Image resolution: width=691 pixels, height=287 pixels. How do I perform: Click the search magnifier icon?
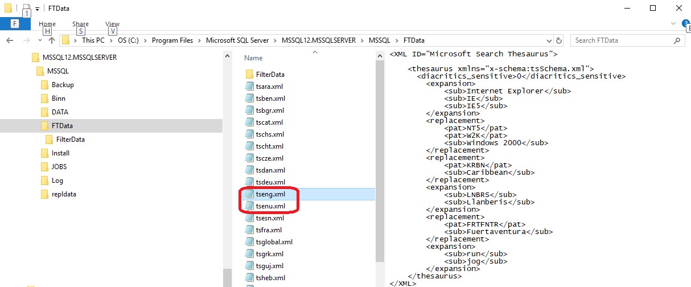pyautogui.click(x=677, y=40)
